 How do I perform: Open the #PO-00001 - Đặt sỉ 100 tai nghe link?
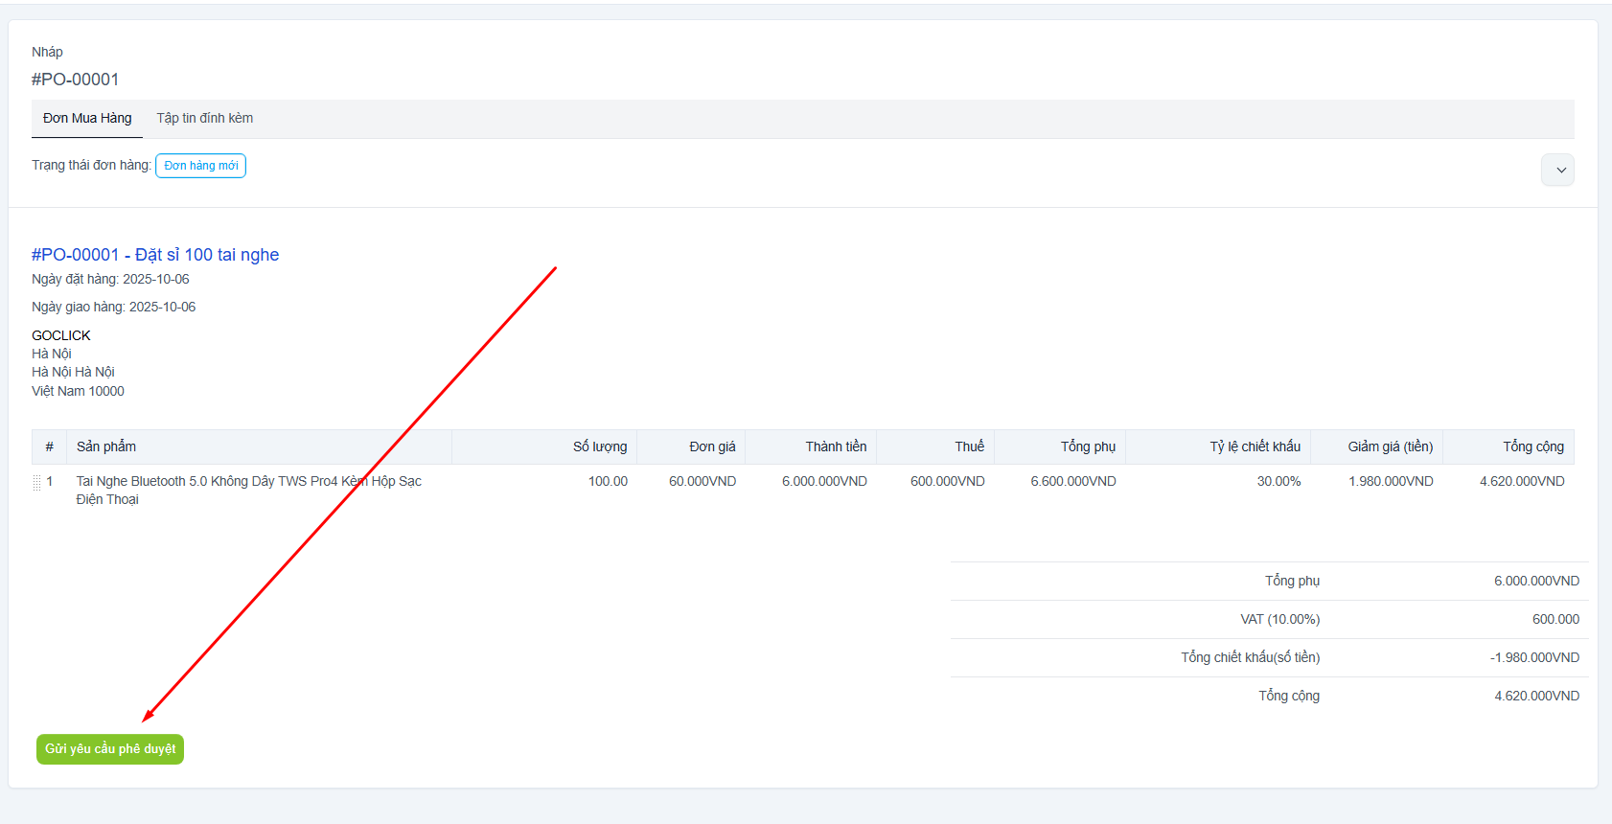point(155,255)
